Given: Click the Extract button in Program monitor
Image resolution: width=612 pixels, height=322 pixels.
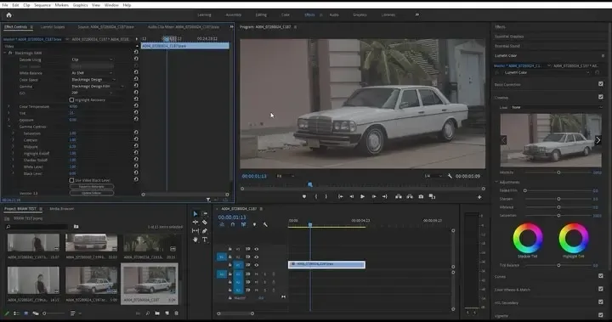Looking at the screenshot, I should tap(410, 197).
